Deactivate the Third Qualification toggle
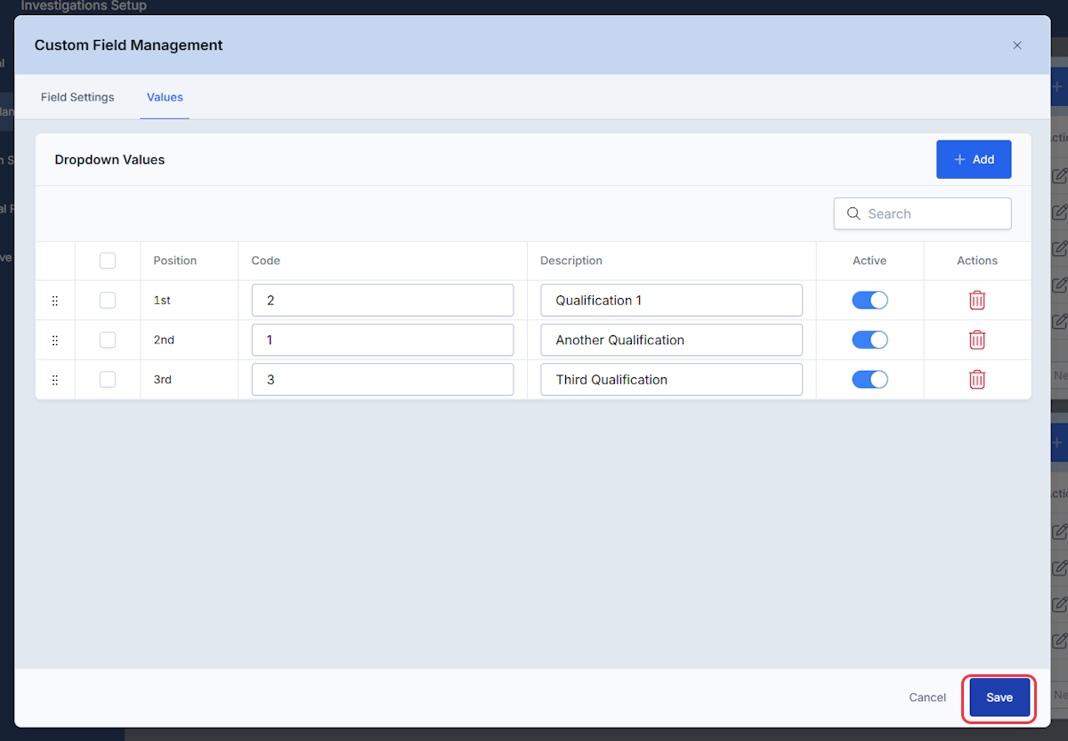The width and height of the screenshot is (1068, 741). click(870, 380)
